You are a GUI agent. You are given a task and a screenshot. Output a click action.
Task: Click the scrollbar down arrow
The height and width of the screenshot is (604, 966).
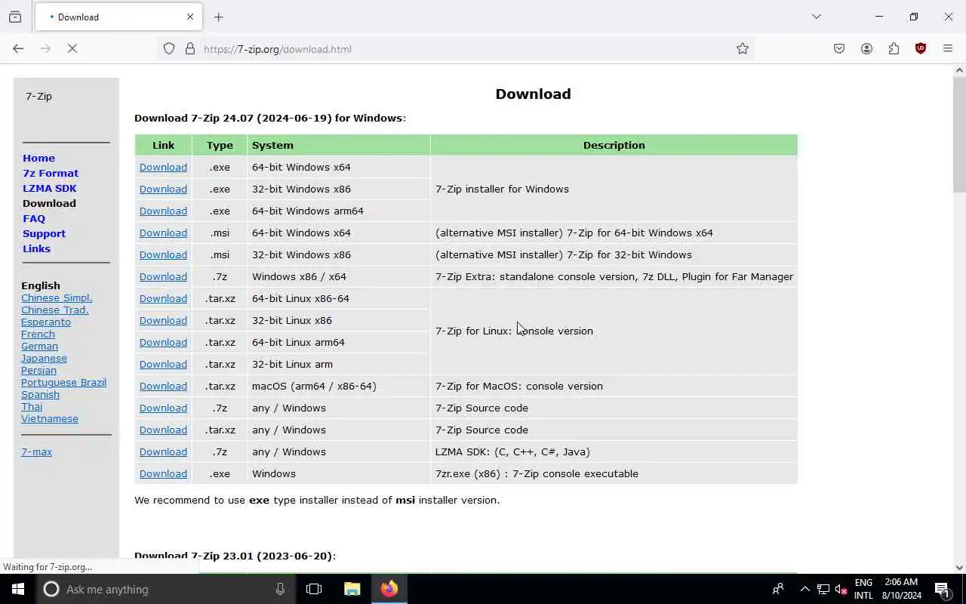(959, 567)
